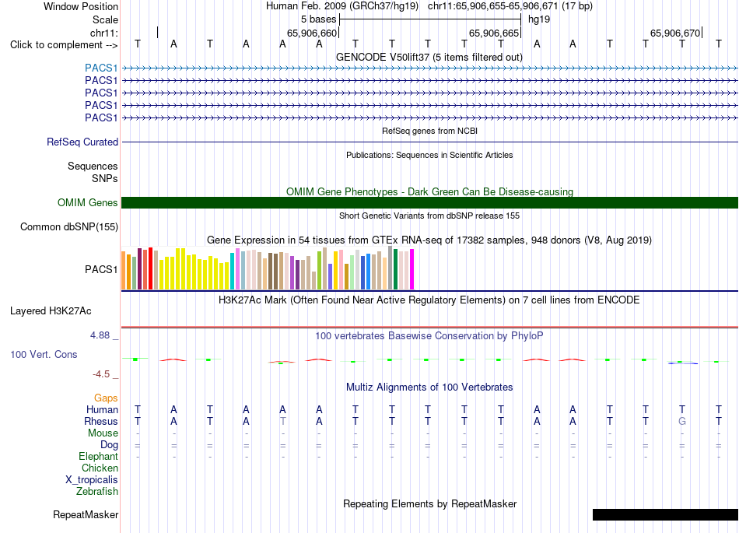This screenshot has width=739, height=533.
Task: Click the 65,906,670 ruler position
Action: [x=675, y=33]
